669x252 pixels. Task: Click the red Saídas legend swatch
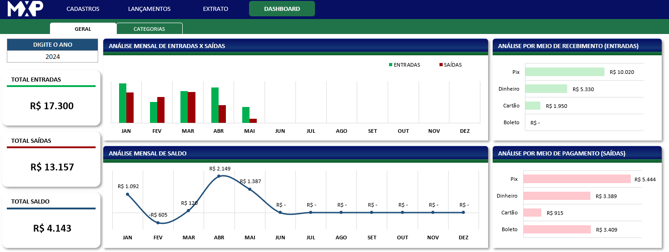(441, 65)
